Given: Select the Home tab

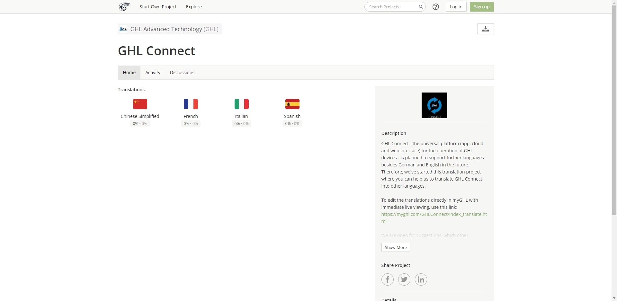Looking at the screenshot, I should [129, 73].
